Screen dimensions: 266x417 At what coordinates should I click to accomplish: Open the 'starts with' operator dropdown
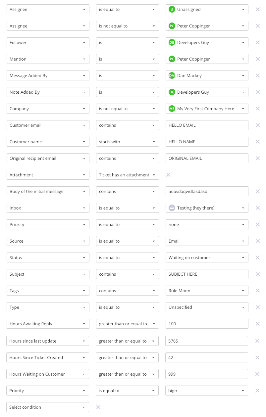[x=127, y=142]
